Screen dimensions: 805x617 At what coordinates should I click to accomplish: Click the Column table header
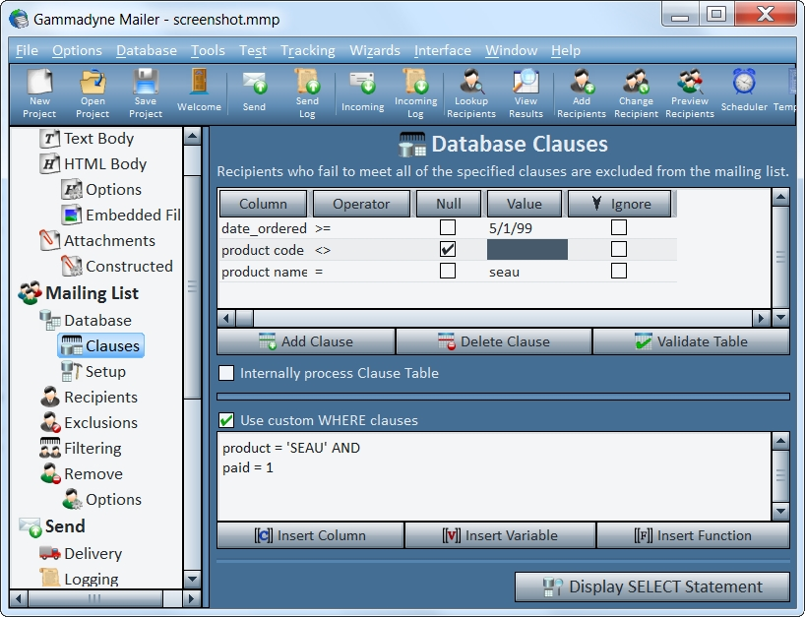pos(263,204)
